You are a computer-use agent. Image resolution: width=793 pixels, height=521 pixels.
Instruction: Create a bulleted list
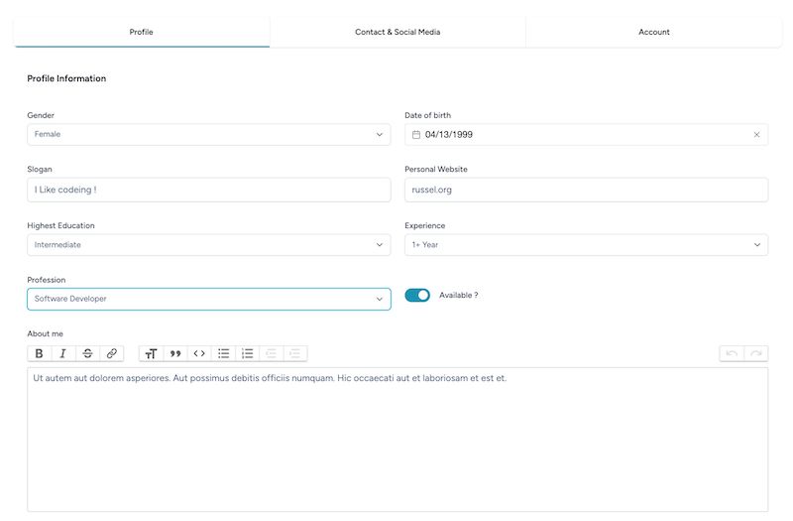[224, 353]
